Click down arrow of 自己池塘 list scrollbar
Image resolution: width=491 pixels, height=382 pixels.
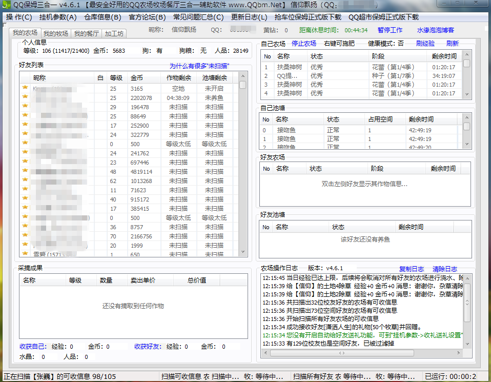[x=466, y=144]
